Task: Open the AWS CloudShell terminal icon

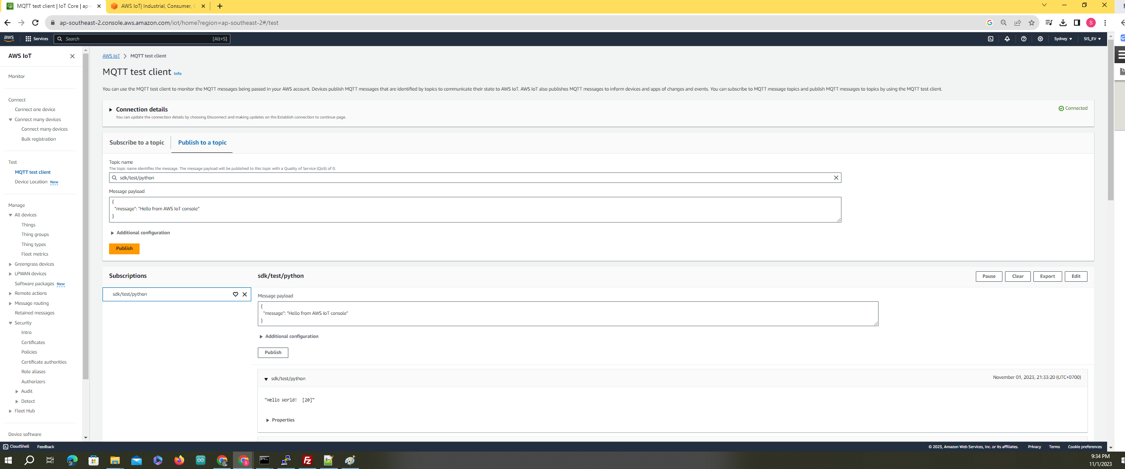Action: coord(991,39)
